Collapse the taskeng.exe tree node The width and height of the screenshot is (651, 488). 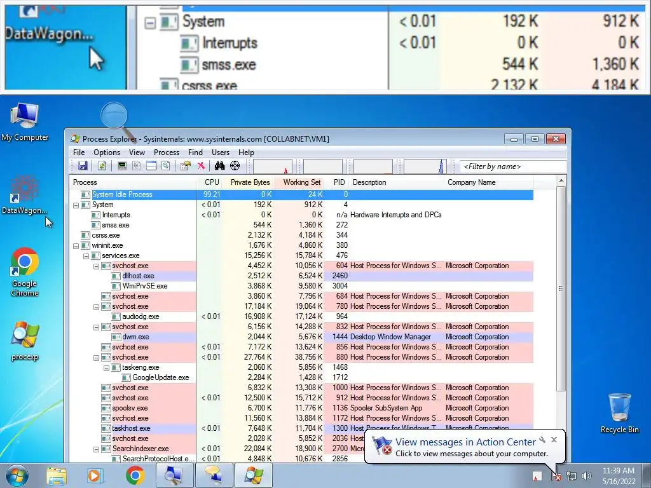(106, 368)
